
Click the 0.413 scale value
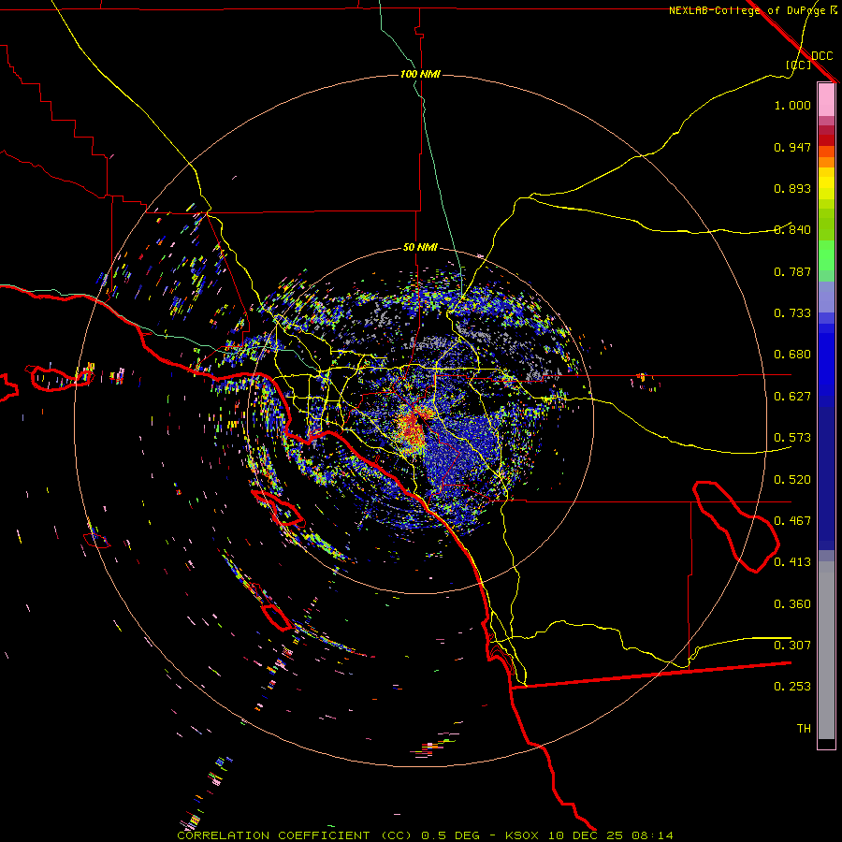point(792,562)
